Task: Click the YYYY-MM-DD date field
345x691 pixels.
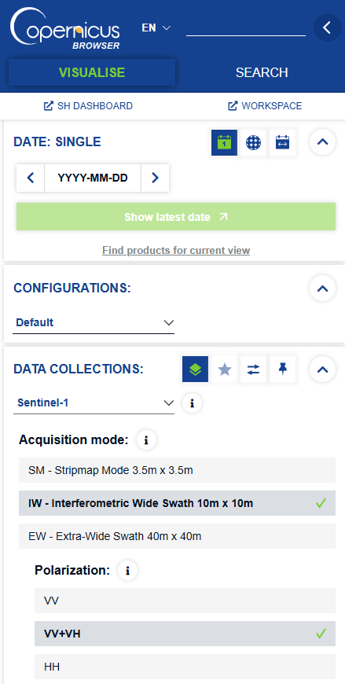Action: pyautogui.click(x=93, y=178)
